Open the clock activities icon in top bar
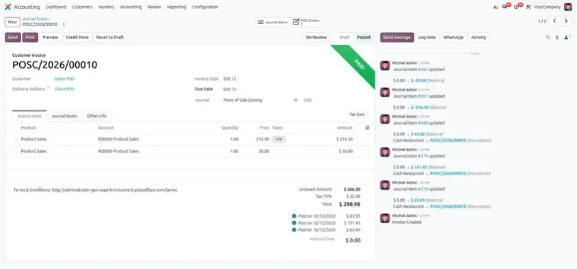577x269 pixels. (517, 7)
